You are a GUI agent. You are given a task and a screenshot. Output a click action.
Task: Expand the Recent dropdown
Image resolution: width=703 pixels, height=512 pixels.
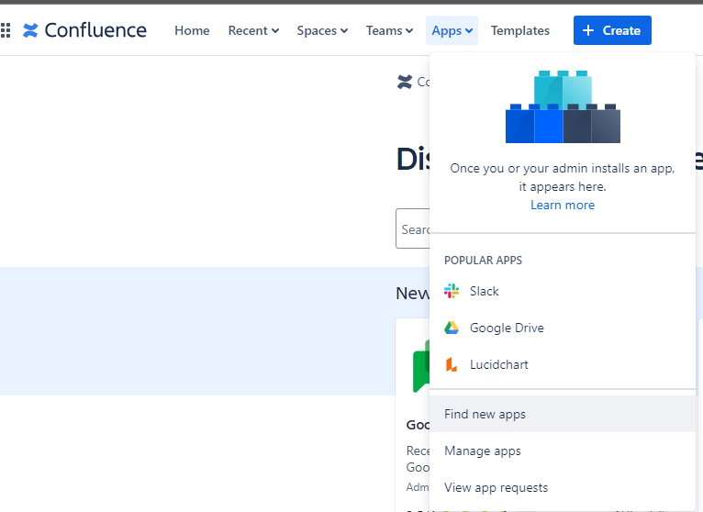(253, 30)
